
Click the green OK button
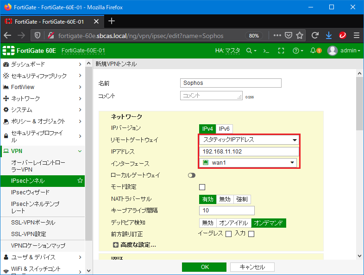click(x=204, y=267)
